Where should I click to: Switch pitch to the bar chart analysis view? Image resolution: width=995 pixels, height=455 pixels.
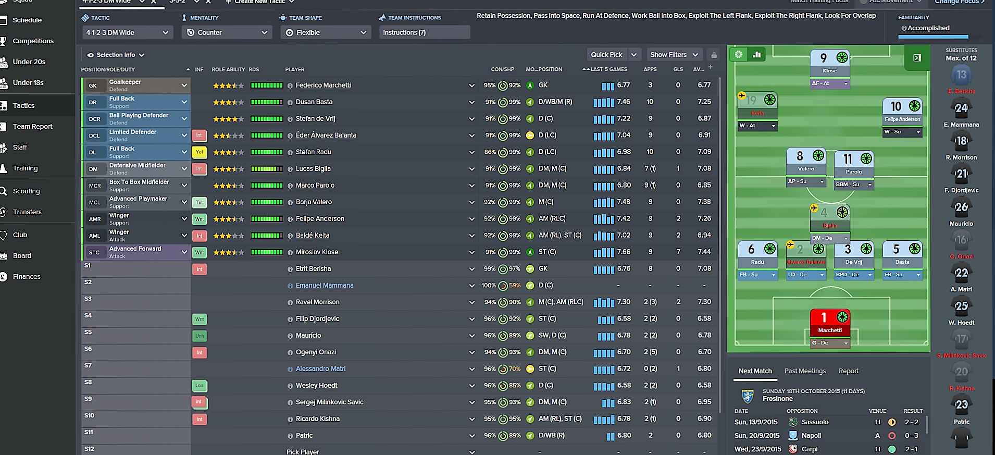coord(757,54)
